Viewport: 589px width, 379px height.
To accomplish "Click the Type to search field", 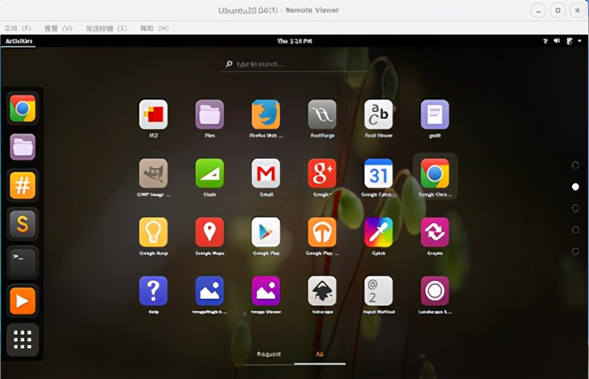I will (x=294, y=65).
